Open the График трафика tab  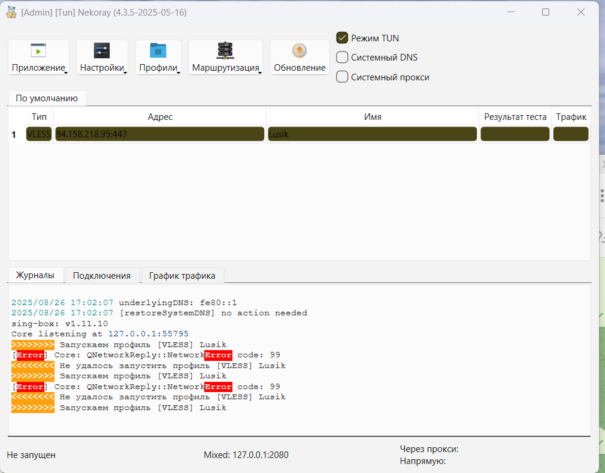pyautogui.click(x=182, y=275)
